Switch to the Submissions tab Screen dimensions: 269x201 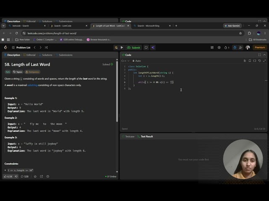point(64,55)
